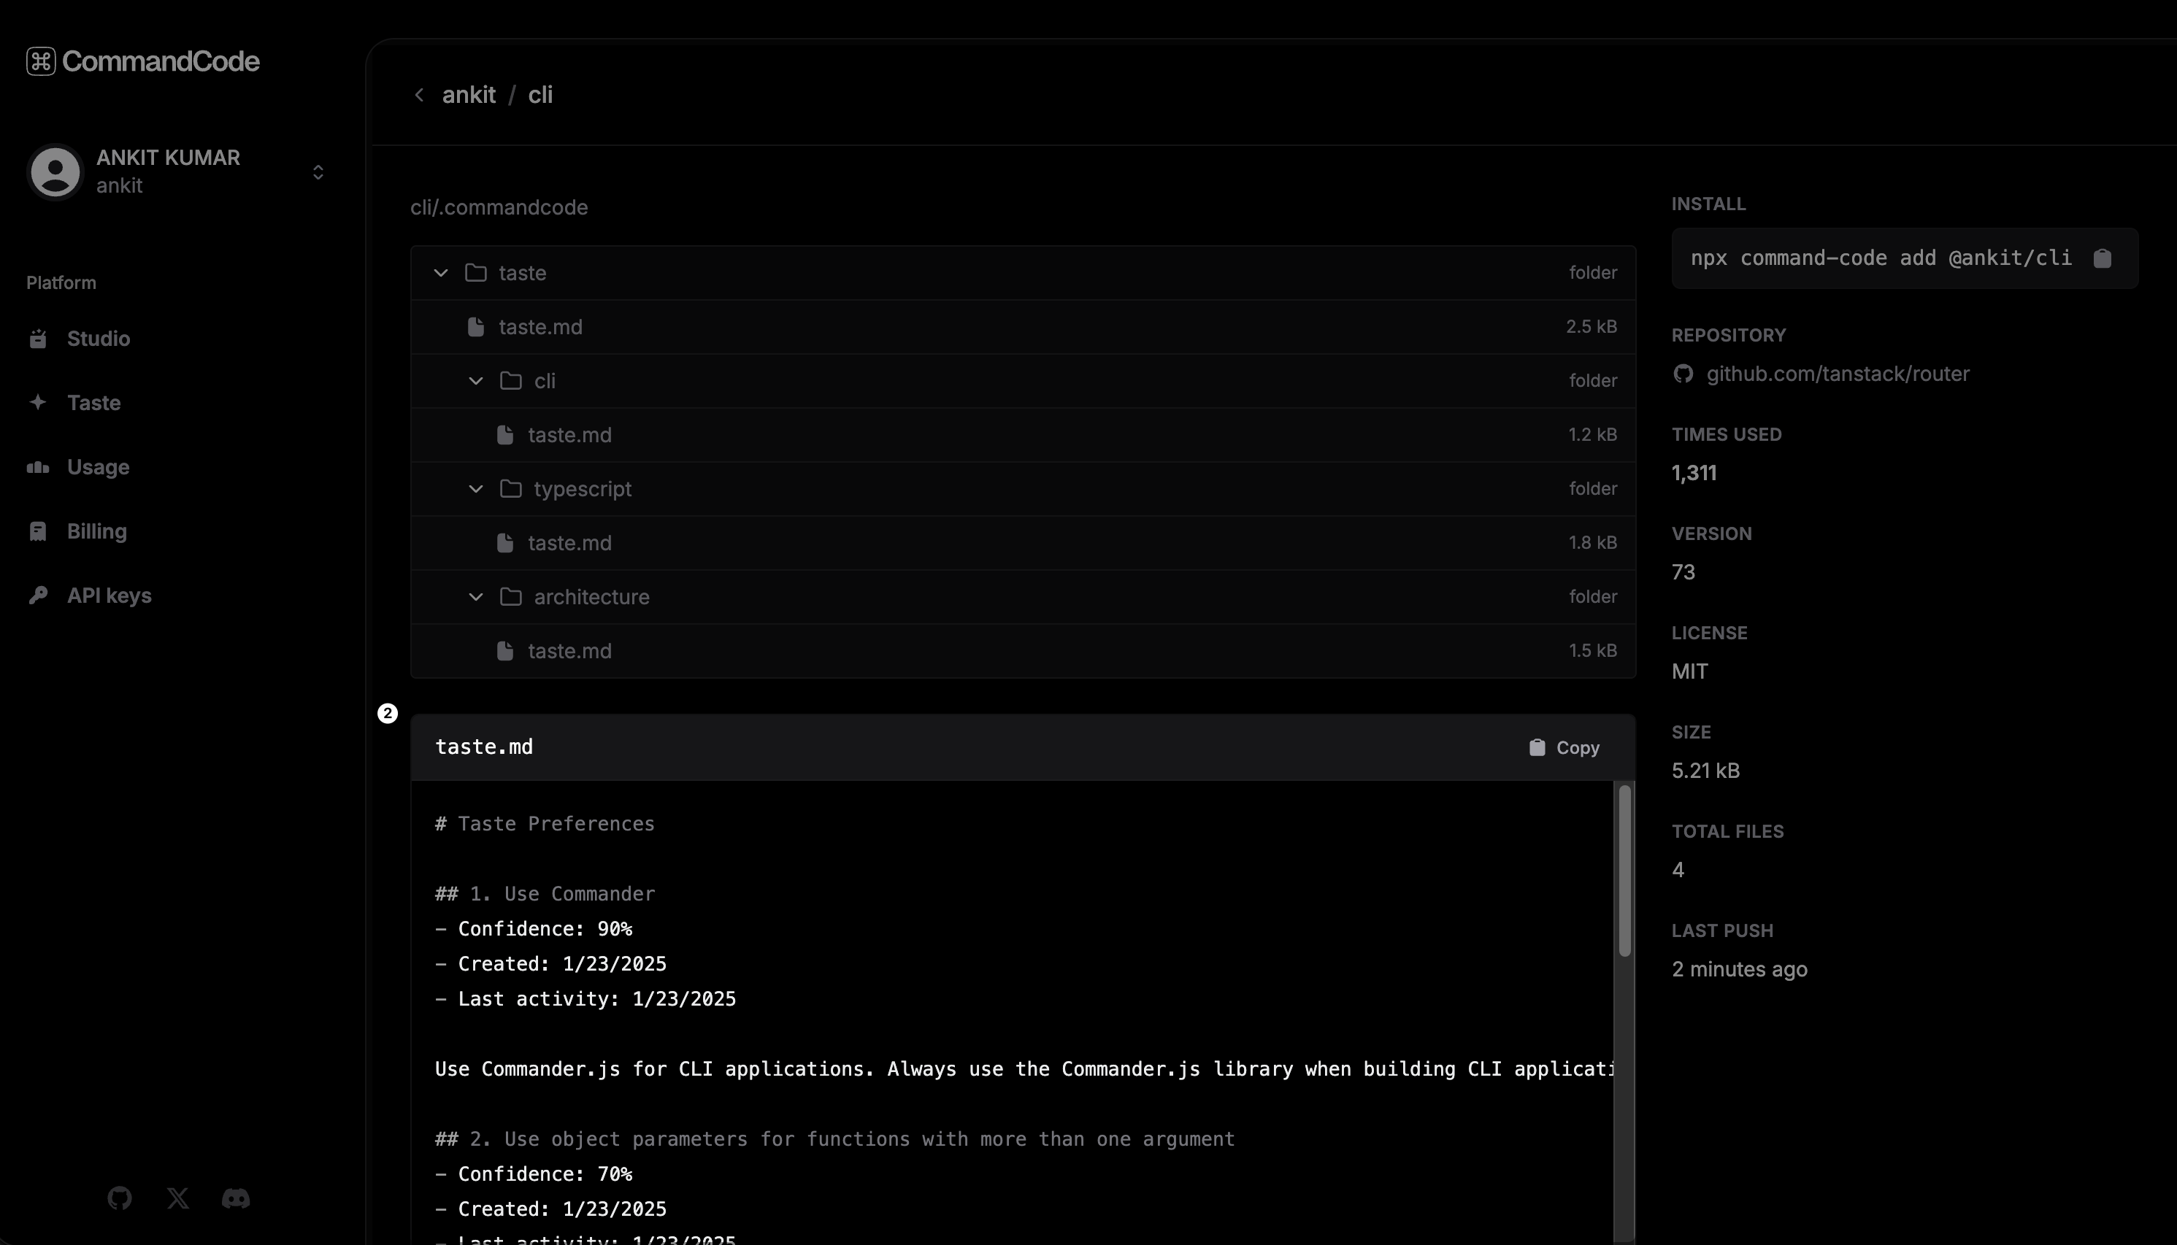Collapse the architecture folder

[x=475, y=597]
